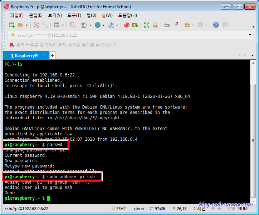
Task: Expand the folder-with-plus dropdown arrow
Action: pyautogui.click(x=193, y=25)
